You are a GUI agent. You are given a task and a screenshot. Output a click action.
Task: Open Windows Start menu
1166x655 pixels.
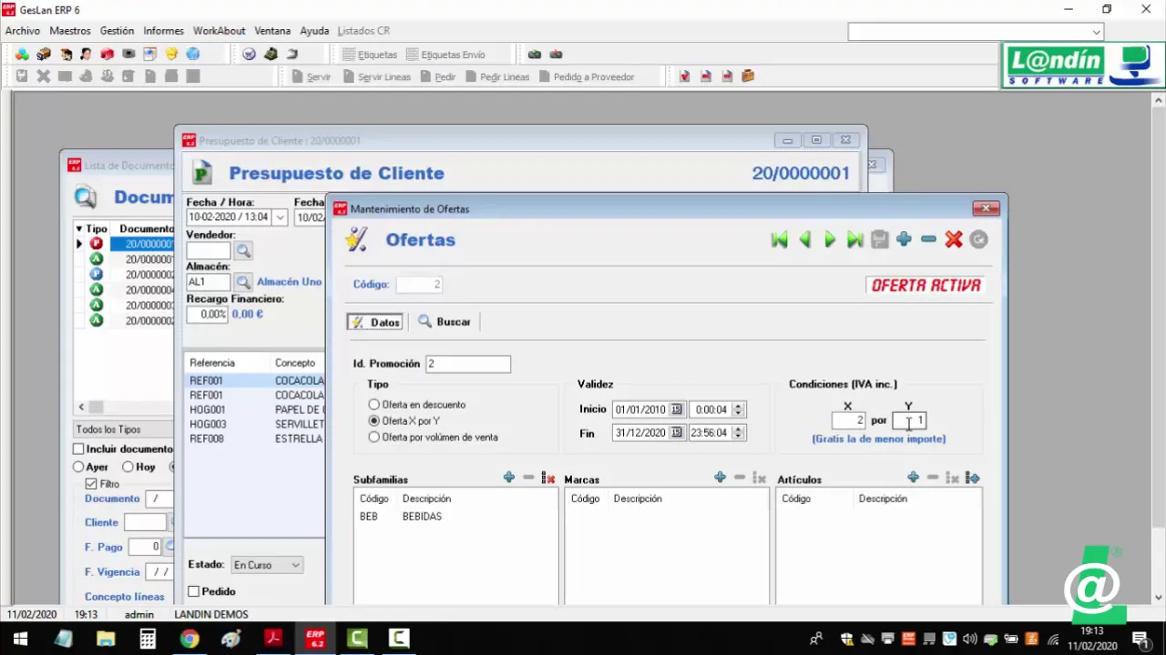19,639
